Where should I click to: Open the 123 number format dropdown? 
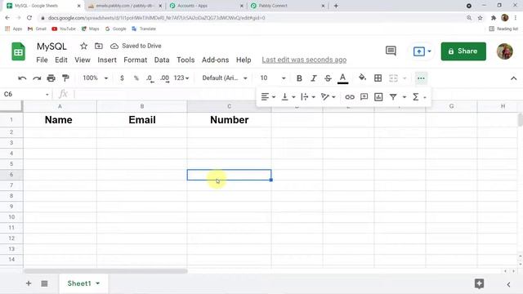pos(181,78)
